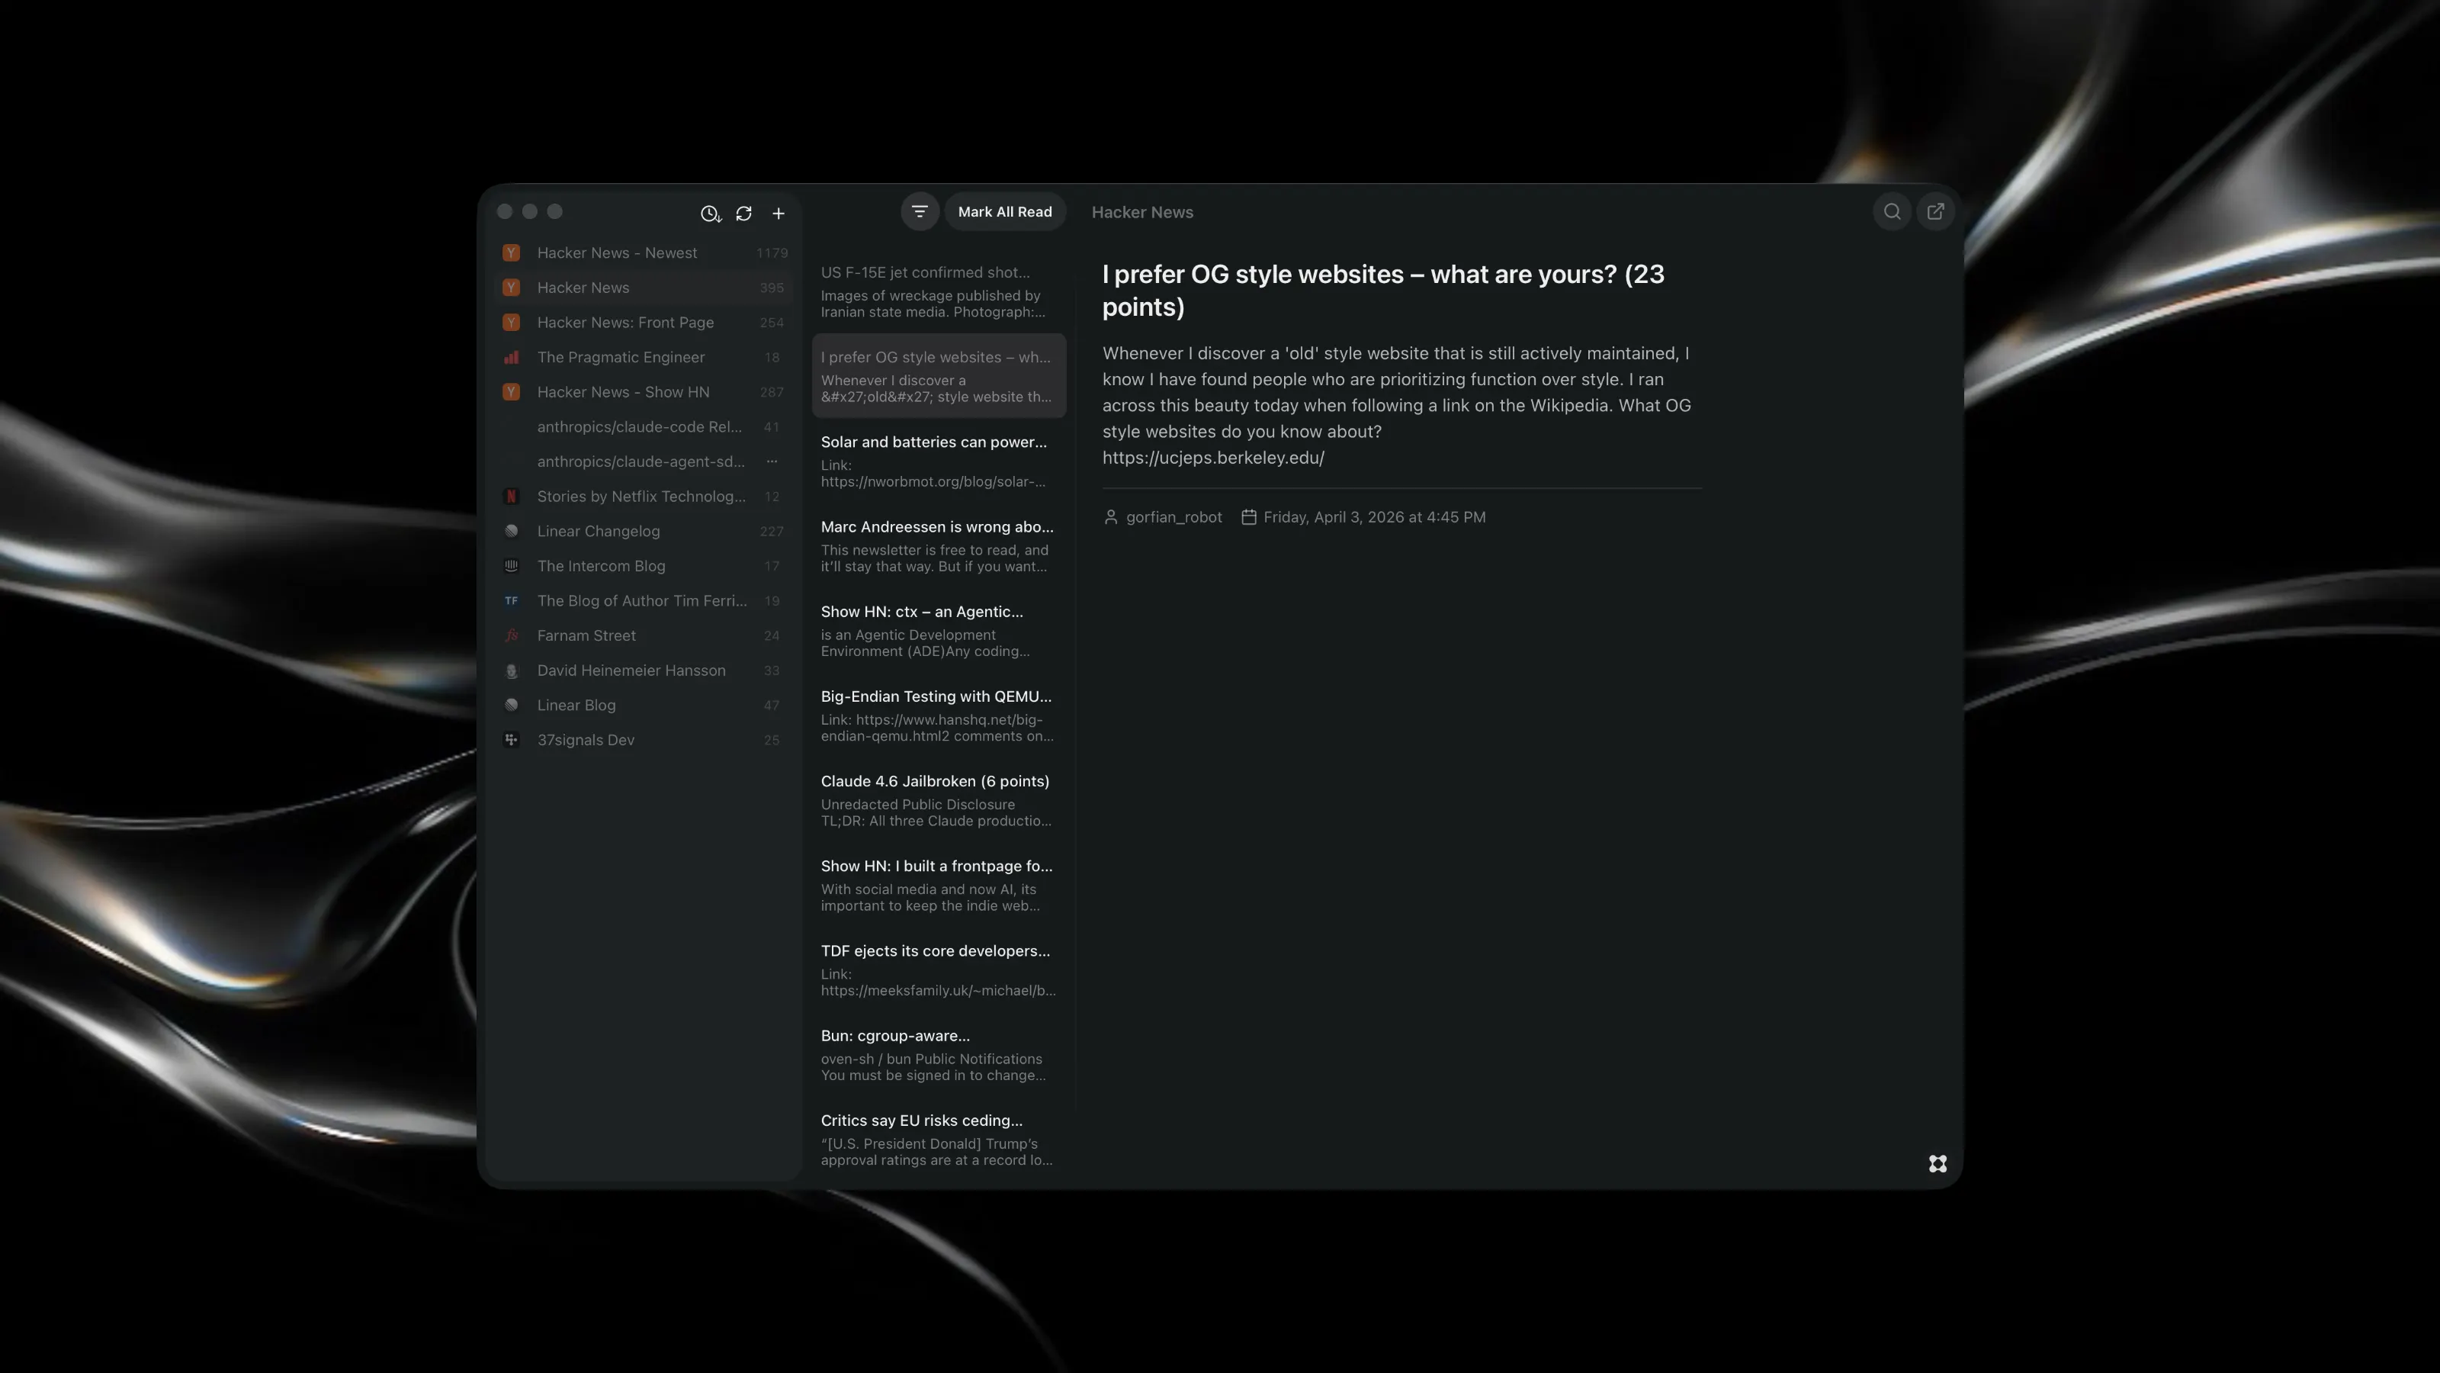Open TDF ejects its core developers article
This screenshot has height=1373, width=2440.
click(x=939, y=969)
